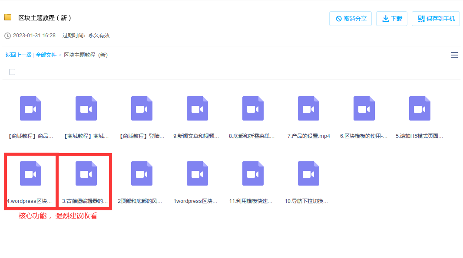Click the 返回上一级 link
Image resolution: width=463 pixels, height=258 pixels.
pyautogui.click(x=19, y=55)
